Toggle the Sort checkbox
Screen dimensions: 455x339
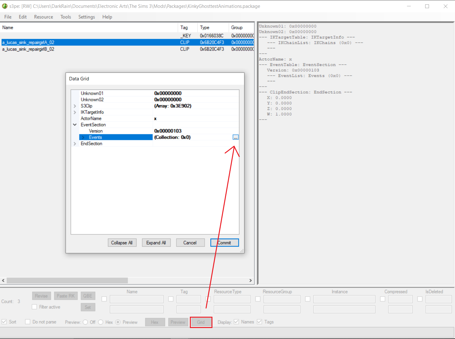pyautogui.click(x=4, y=322)
